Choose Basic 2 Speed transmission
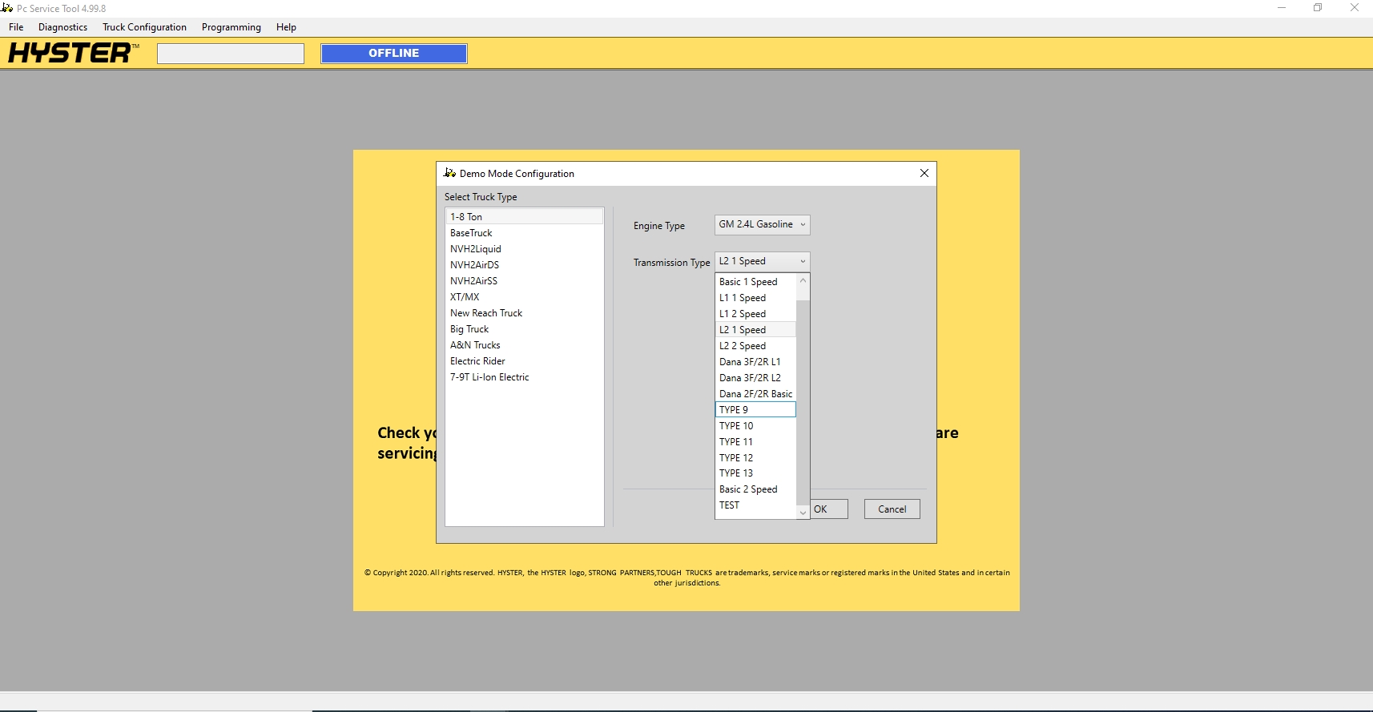 pos(755,489)
